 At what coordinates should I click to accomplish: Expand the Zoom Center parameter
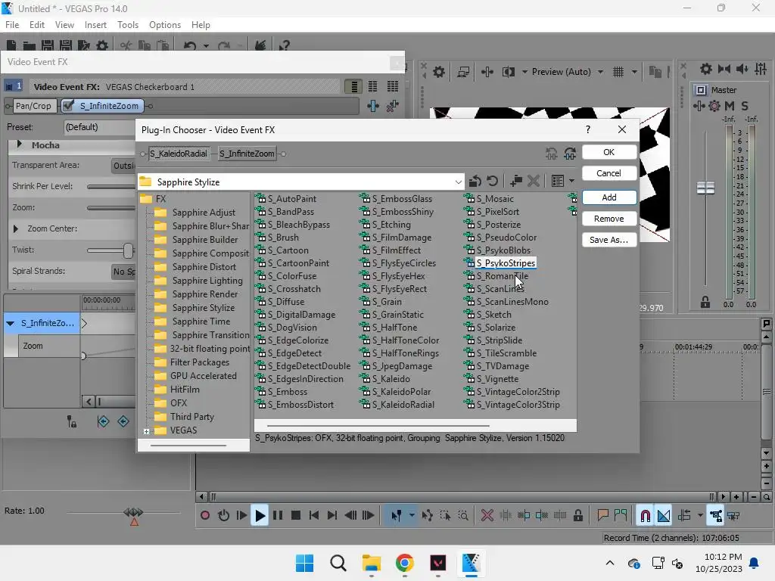[15, 228]
